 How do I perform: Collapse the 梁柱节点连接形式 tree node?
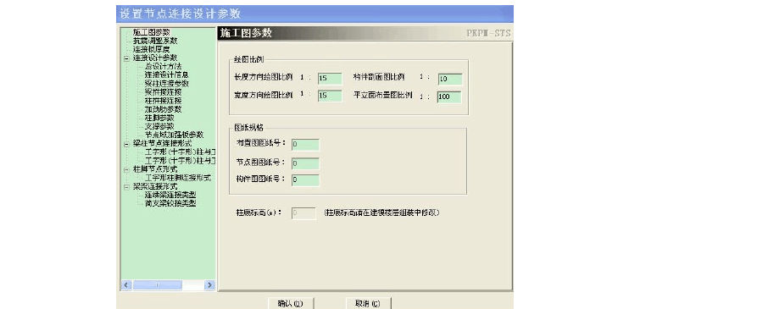(126, 144)
